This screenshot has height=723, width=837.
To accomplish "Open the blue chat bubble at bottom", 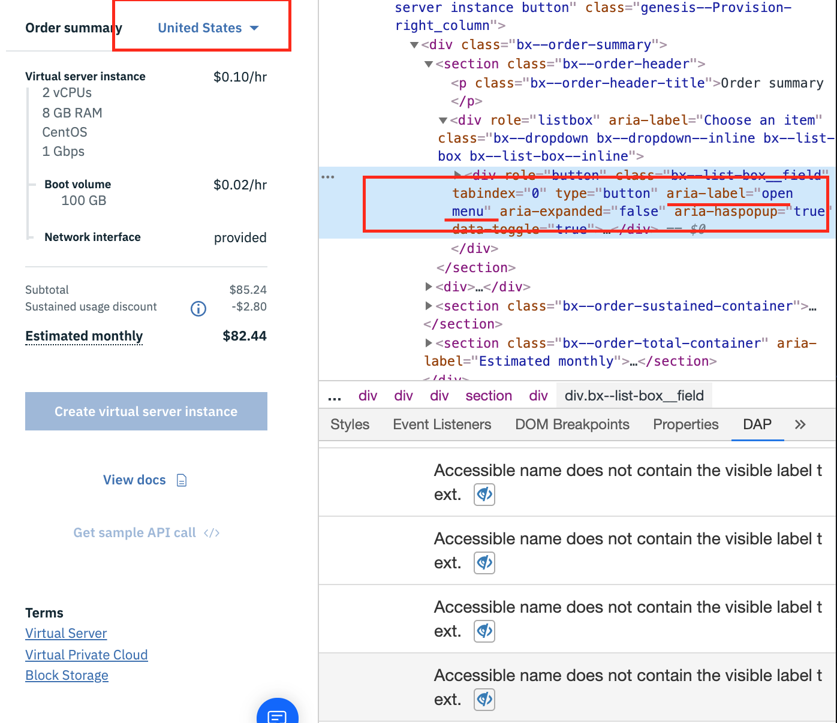I will point(277,715).
